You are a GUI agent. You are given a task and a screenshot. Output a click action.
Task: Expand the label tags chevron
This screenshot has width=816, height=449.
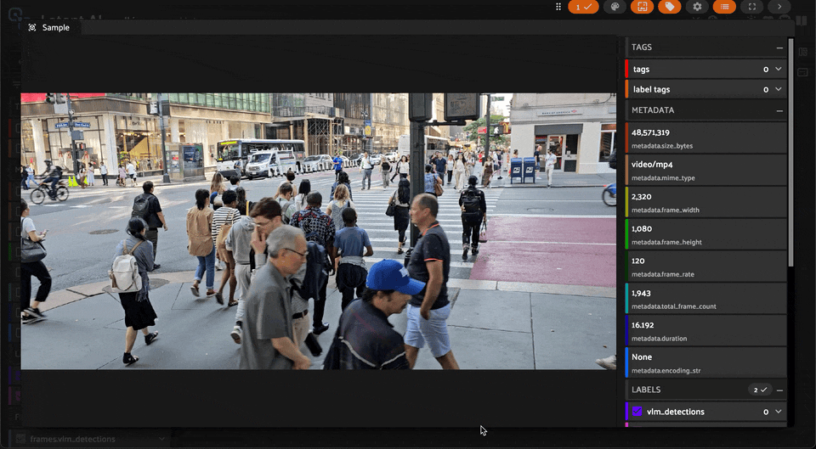click(x=778, y=89)
